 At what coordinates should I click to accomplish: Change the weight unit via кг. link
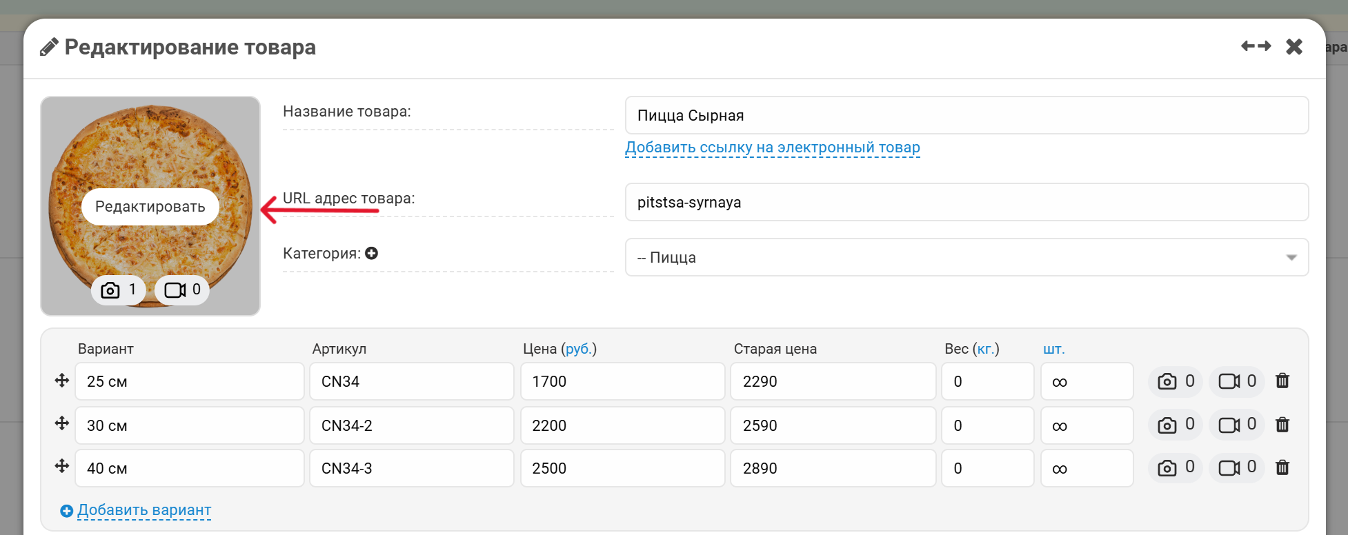coord(986,349)
